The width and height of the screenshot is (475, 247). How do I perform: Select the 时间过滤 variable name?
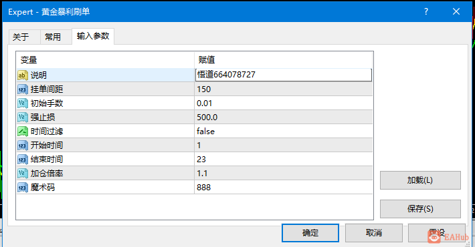pyautogui.click(x=47, y=132)
